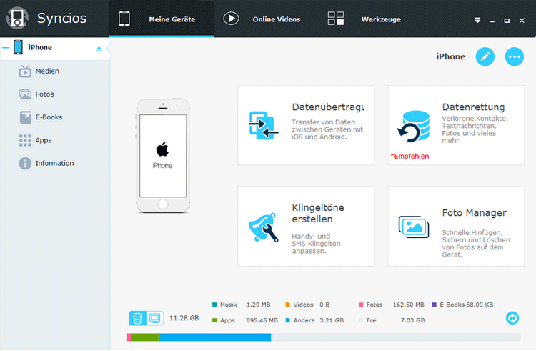This screenshot has width=536, height=351.
Task: Click the pencil edit icon beside iPhone name
Action: click(x=485, y=57)
